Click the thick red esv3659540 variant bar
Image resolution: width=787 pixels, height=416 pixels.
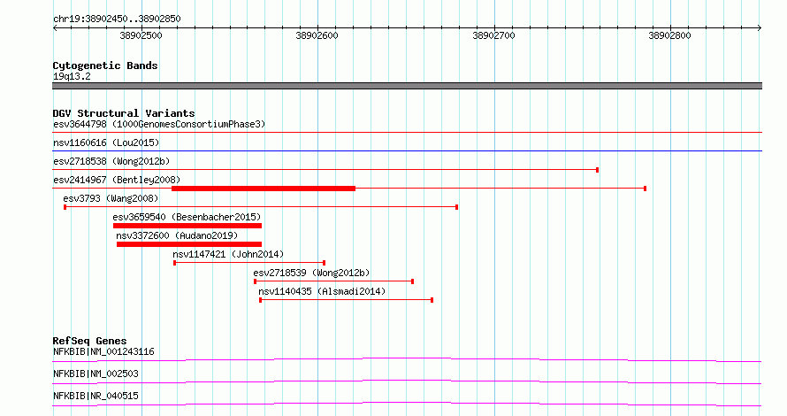tap(187, 226)
